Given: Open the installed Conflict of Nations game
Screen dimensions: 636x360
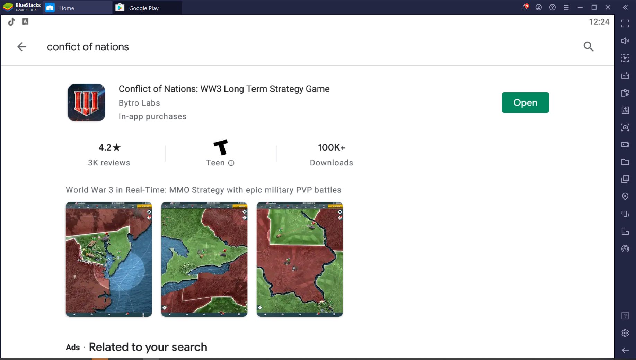Looking at the screenshot, I should pos(525,102).
